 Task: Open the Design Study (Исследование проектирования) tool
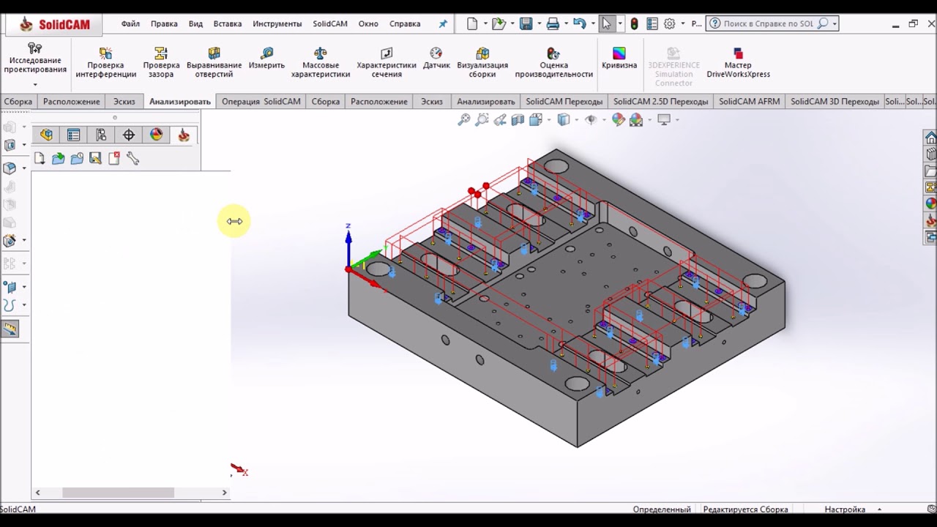[34, 59]
